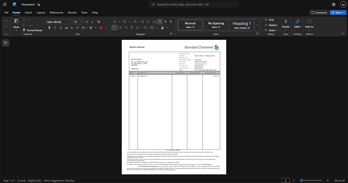
Task: Open the Paste options dropdown
Action: pyautogui.click(x=16, y=30)
